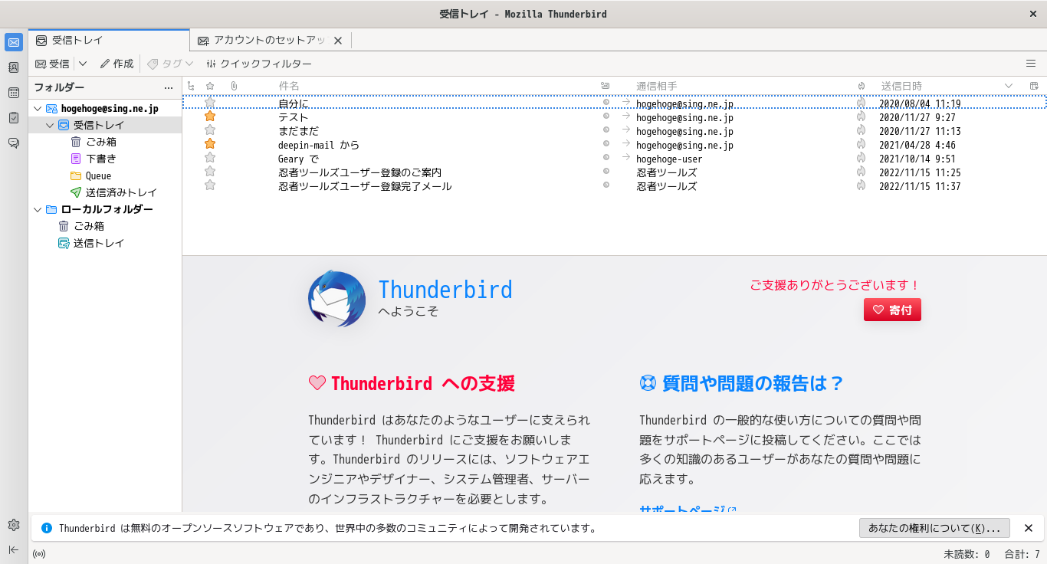Click the online status icon in status bar
Viewport: 1047px width, 564px height.
point(39,554)
